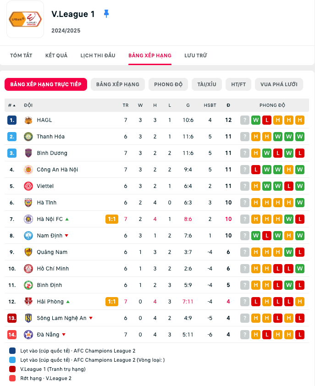Switch to the PHONG ĐỘ filter pill
The width and height of the screenshot is (315, 386).
pos(168,84)
